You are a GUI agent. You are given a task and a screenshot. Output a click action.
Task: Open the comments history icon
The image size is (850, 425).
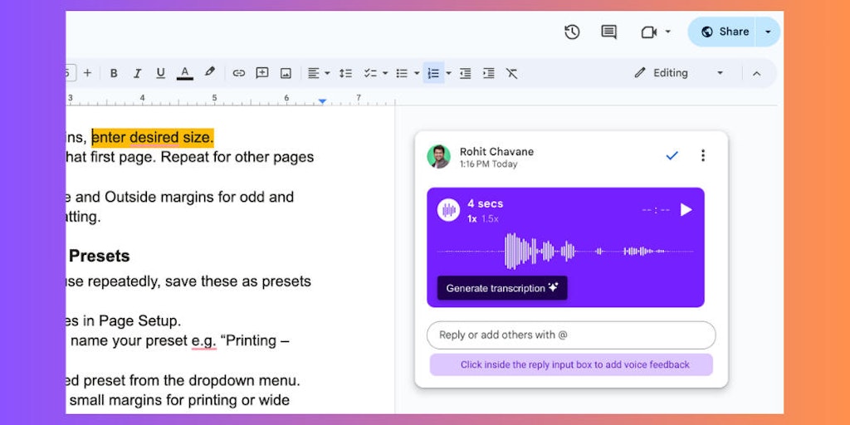pos(608,32)
